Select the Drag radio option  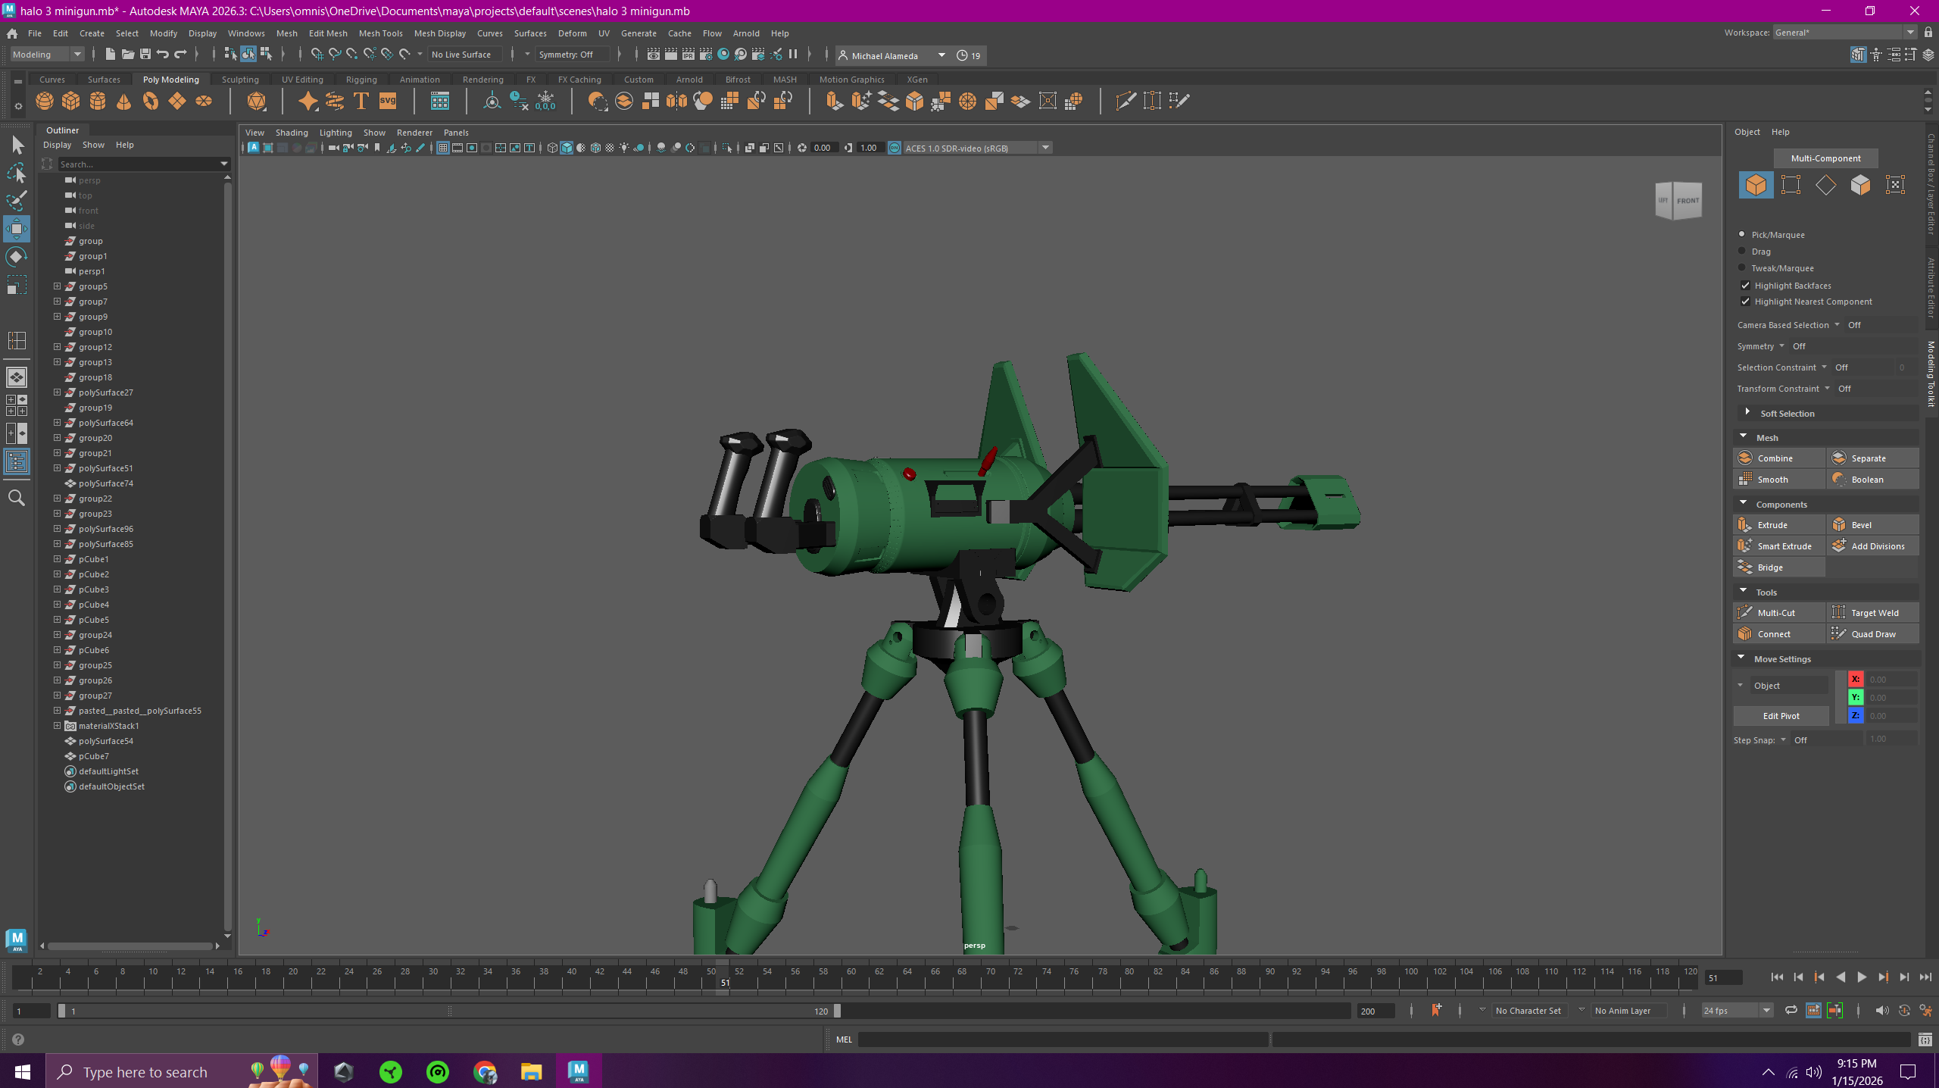pos(1742,251)
